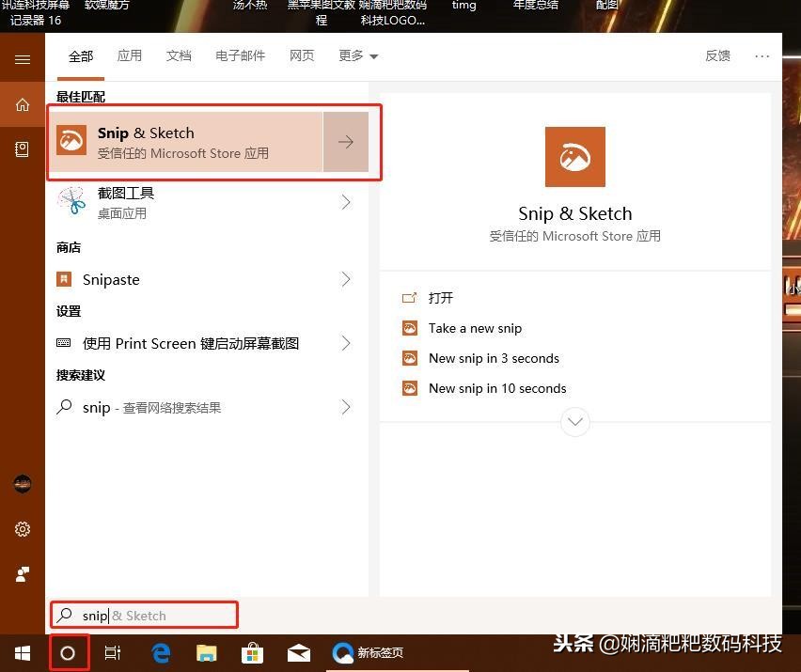Click snip - 查看网络搜索结果 suggestion
The width and height of the screenshot is (801, 672).
(207, 407)
